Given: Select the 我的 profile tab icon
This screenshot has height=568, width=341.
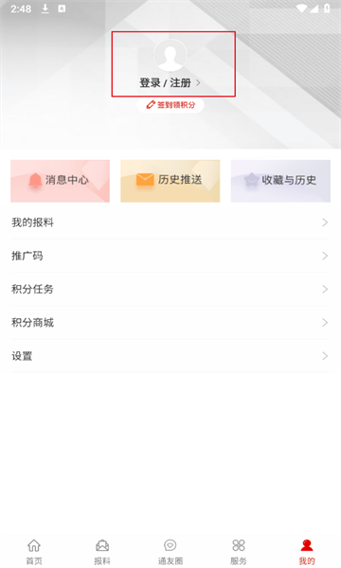Looking at the screenshot, I should (x=307, y=545).
